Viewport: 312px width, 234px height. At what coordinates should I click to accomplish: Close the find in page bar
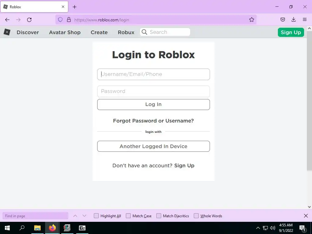coord(306,216)
